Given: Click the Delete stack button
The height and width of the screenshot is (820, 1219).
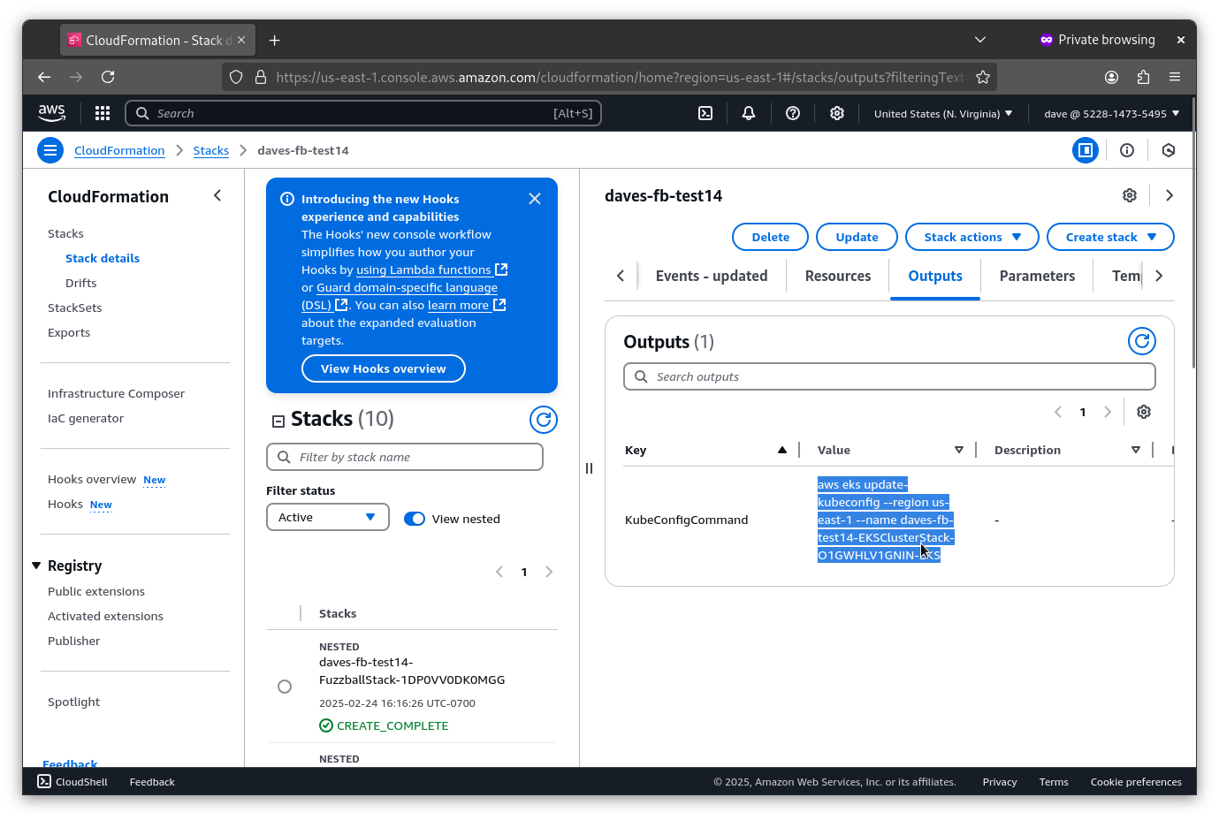Looking at the screenshot, I should coord(771,237).
